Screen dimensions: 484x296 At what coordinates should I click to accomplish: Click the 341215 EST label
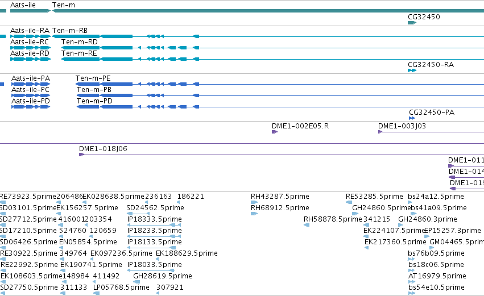tap(377, 219)
